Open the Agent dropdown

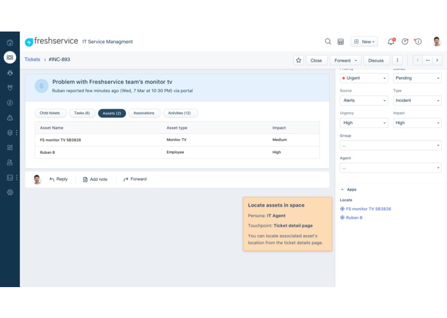click(x=390, y=168)
